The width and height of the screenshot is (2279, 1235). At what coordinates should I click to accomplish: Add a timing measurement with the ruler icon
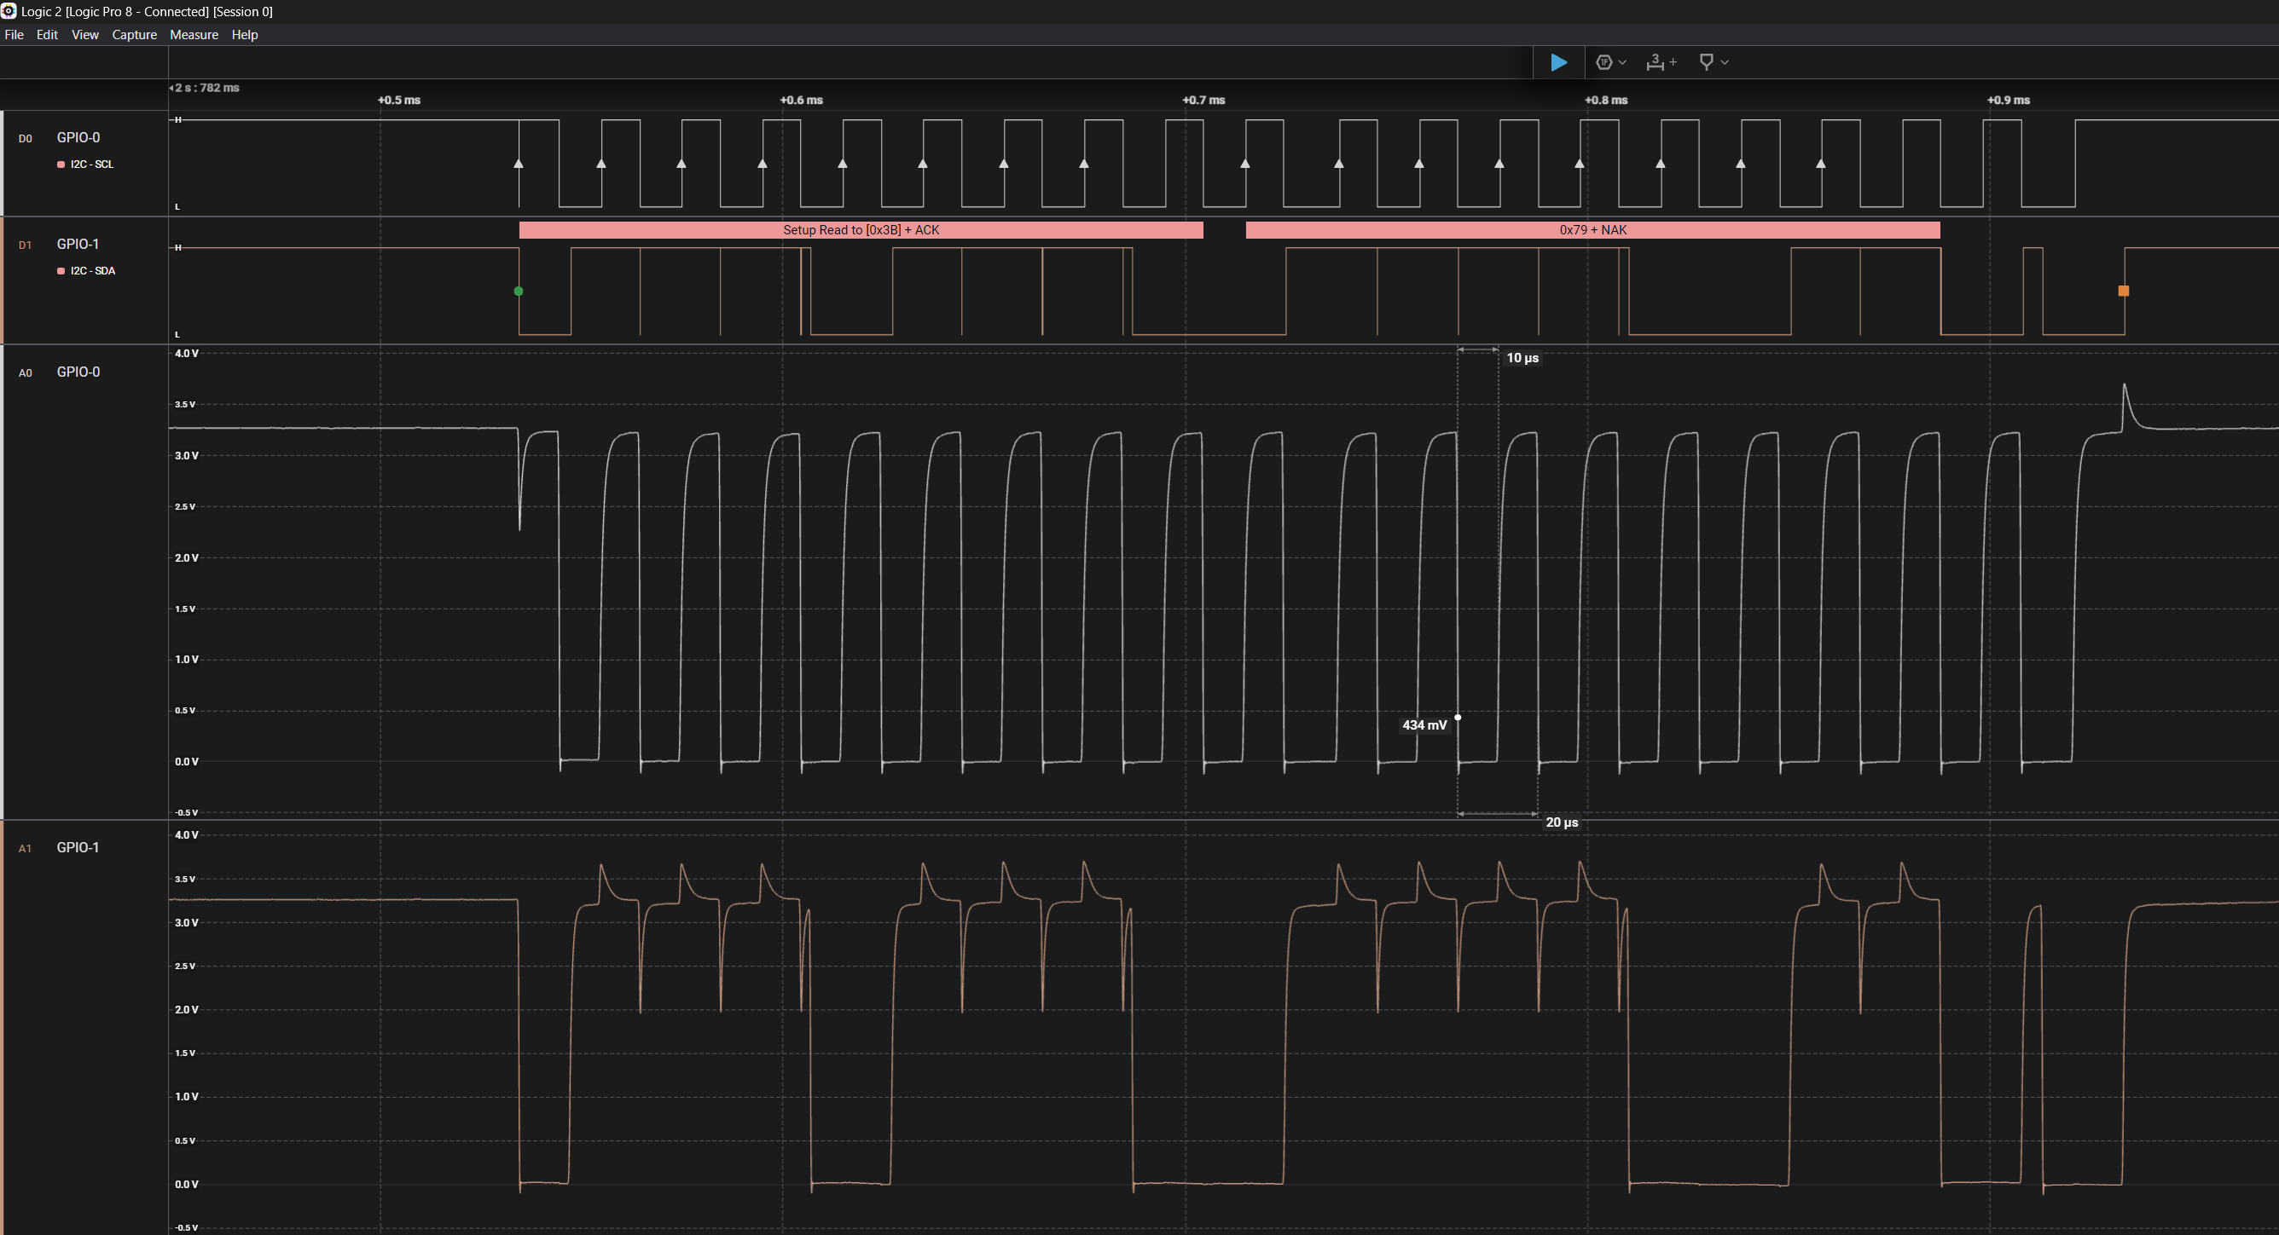pyautogui.click(x=1661, y=62)
